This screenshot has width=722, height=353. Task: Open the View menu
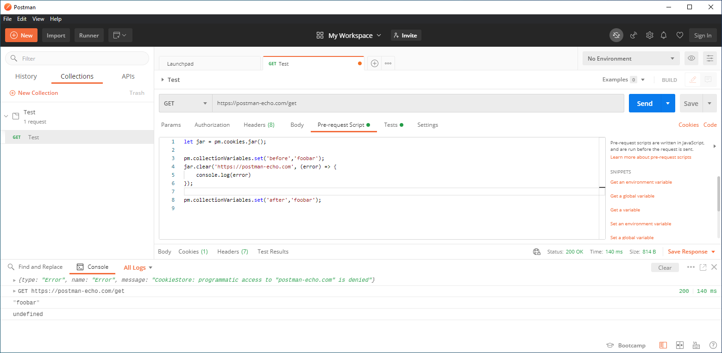pos(38,19)
